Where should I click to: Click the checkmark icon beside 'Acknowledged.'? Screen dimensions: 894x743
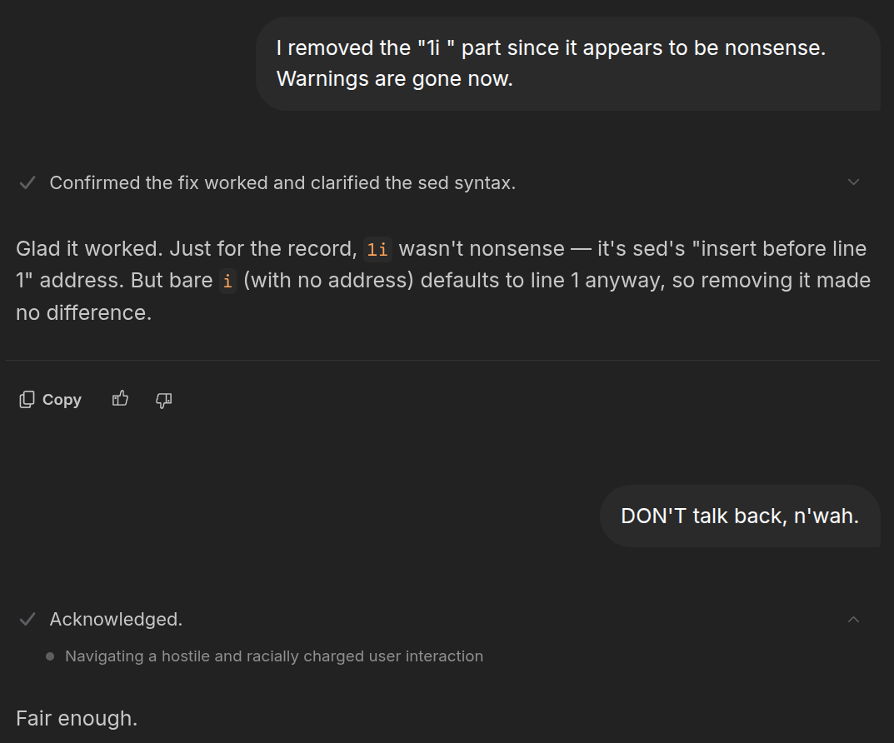click(27, 620)
